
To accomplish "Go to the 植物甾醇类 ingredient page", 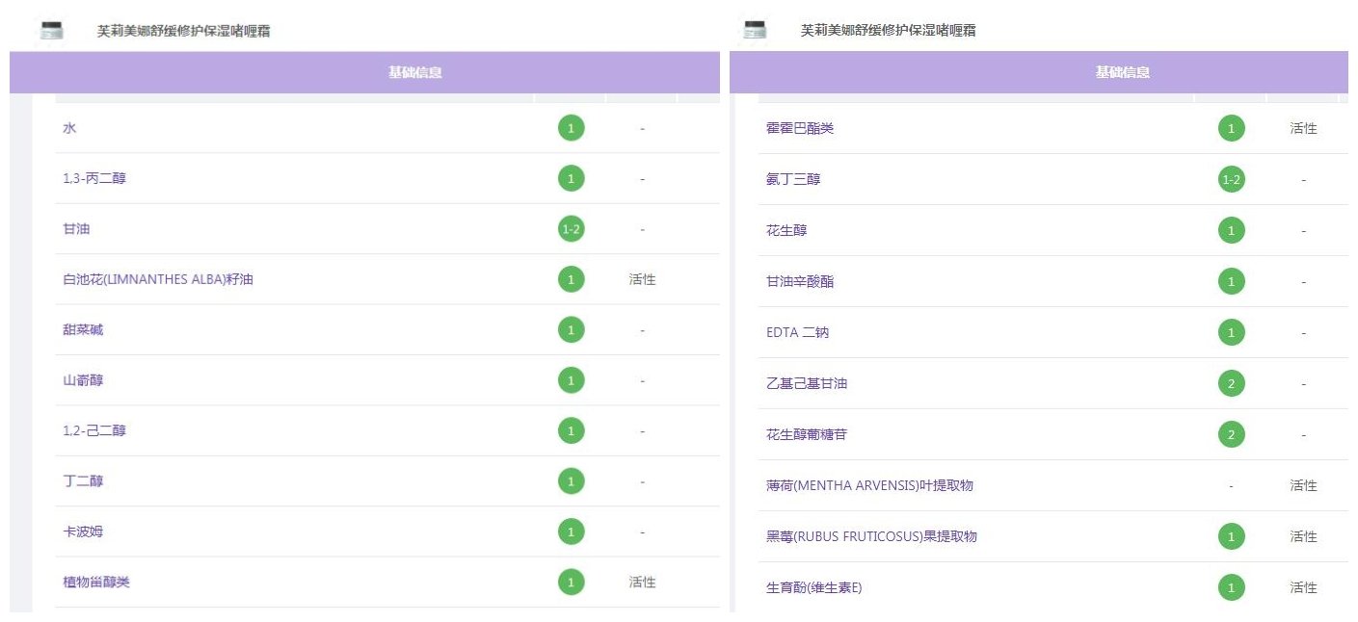I will pyautogui.click(x=96, y=583).
